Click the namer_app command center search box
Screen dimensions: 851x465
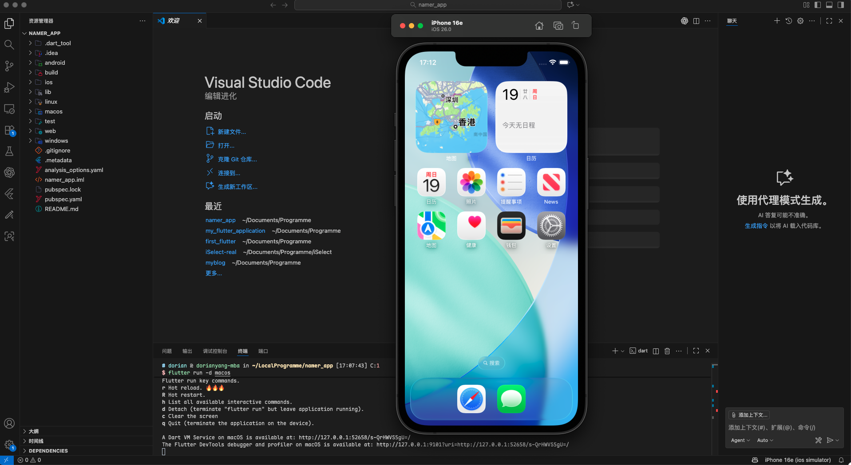428,5
